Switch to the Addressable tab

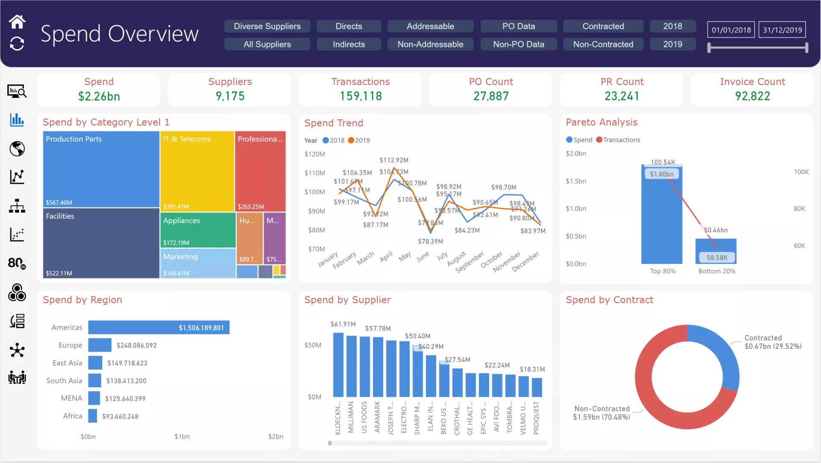430,26
